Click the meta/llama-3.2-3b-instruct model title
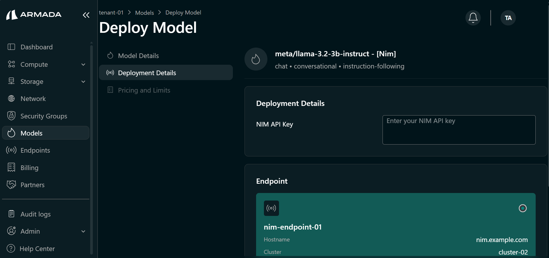Viewport: 549px width, 258px height. [x=335, y=54]
